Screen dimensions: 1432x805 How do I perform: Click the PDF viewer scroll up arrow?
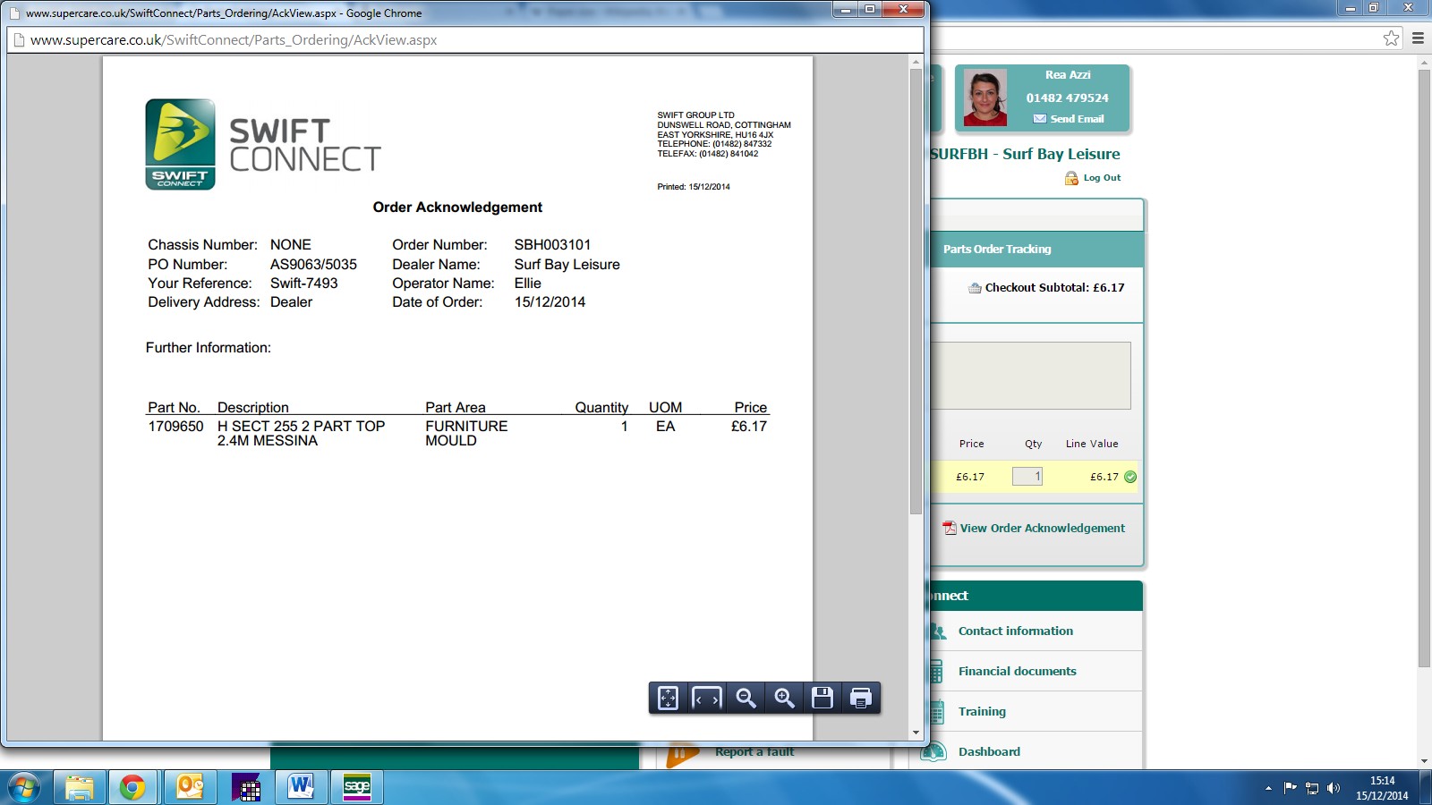916,62
